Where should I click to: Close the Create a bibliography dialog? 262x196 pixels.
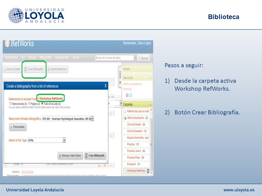[x=106, y=86]
